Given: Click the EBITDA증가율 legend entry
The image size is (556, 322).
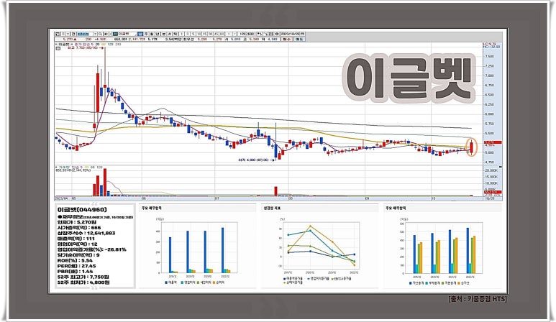Looking at the screenshot, I should point(340,279).
